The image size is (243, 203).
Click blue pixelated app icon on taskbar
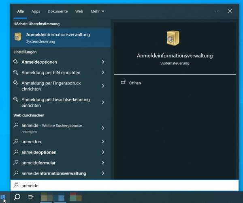click(x=60, y=197)
